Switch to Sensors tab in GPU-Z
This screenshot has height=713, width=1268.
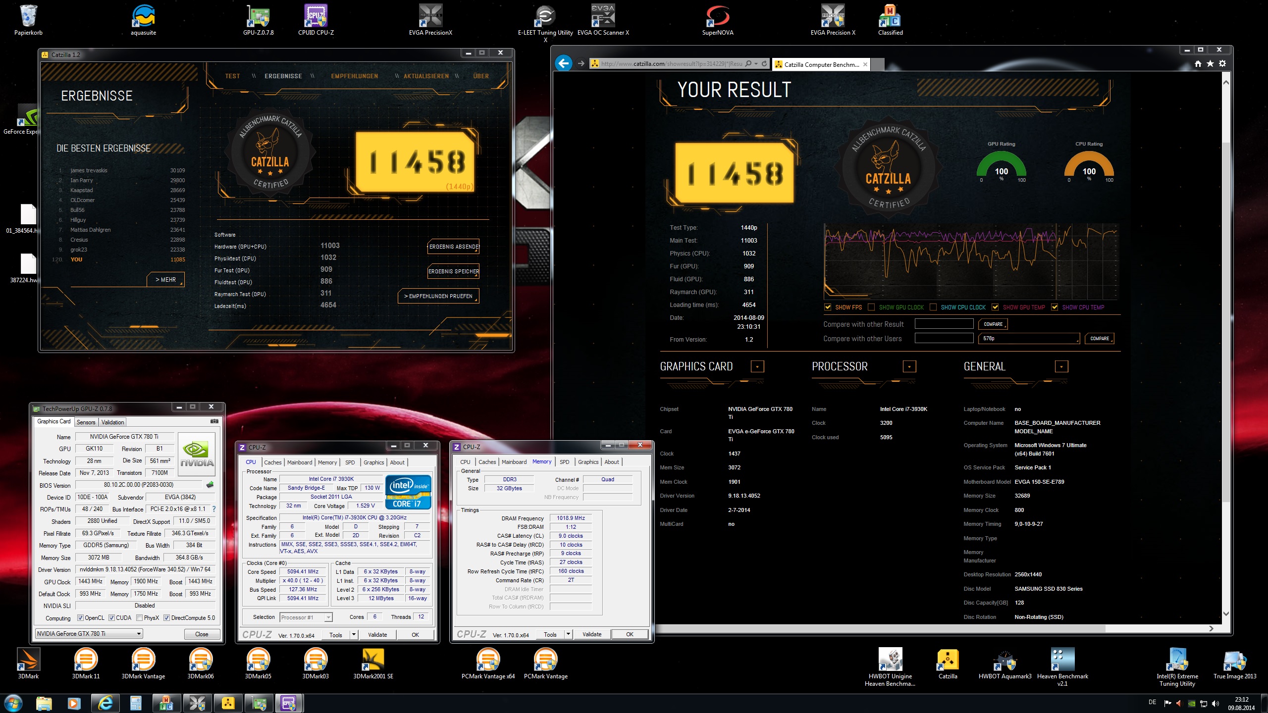tap(86, 422)
